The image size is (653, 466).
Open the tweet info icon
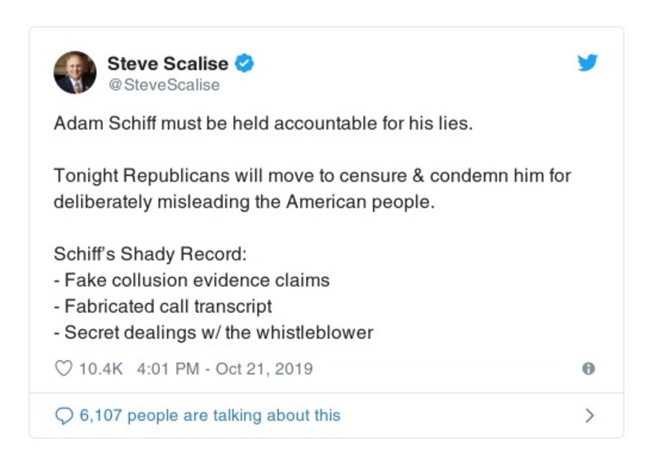[588, 369]
